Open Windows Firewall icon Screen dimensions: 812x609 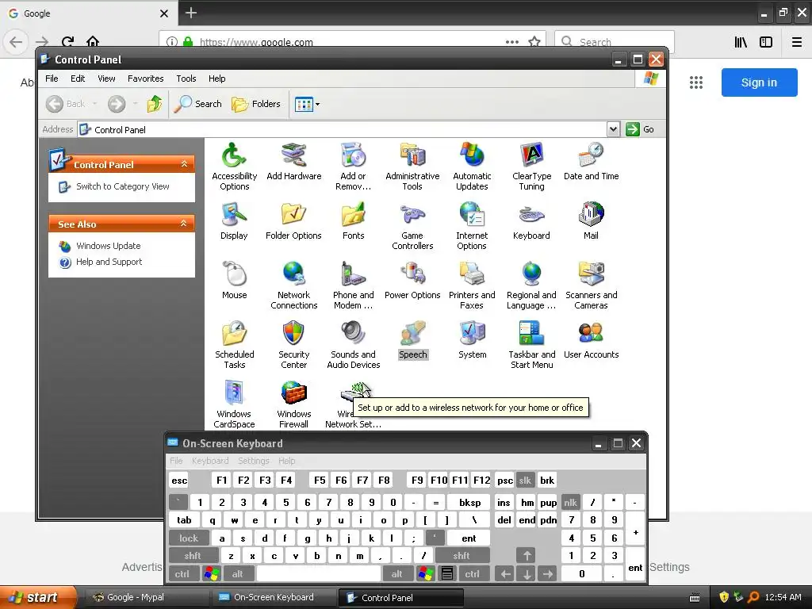click(293, 404)
